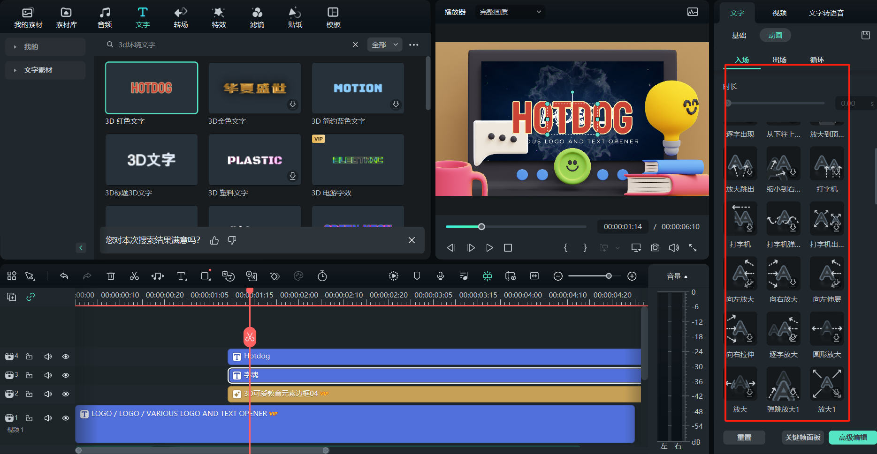Switch to the 出场 animation tab
This screenshot has width=877, height=454.
click(x=779, y=60)
